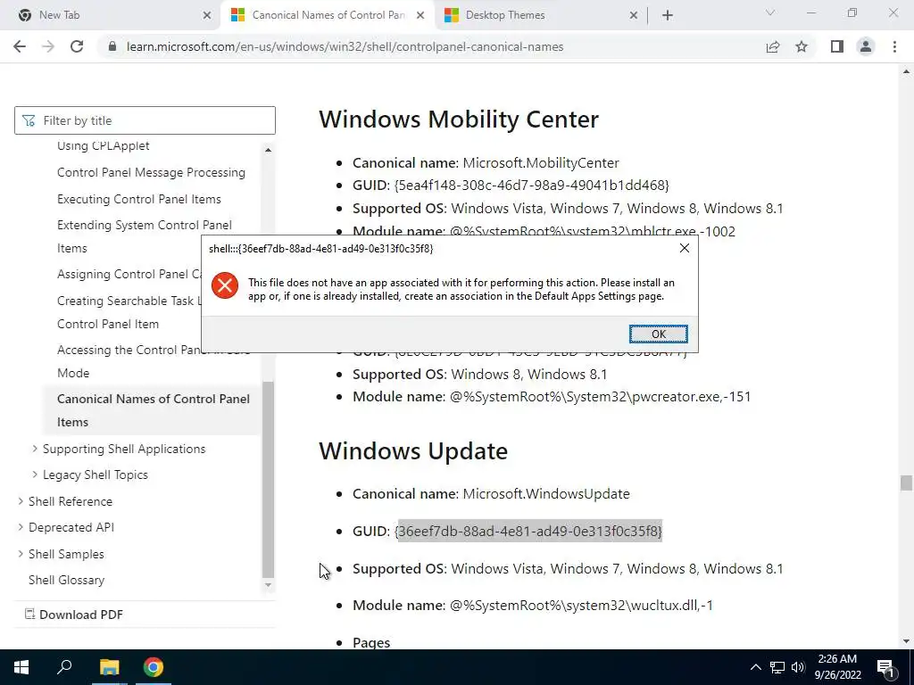Click the sidebar scroll up arrow
The width and height of the screenshot is (914, 685).
click(268, 150)
